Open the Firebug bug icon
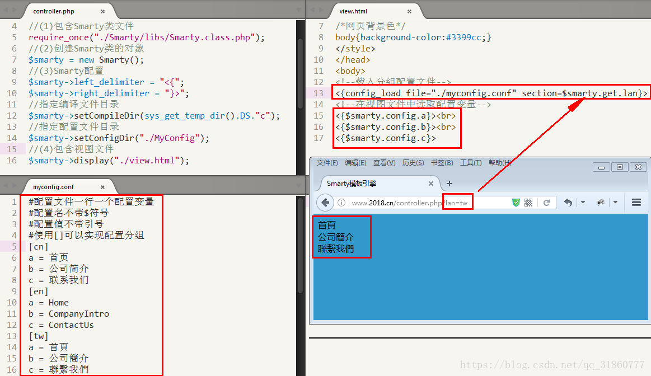Image resolution: width=651 pixels, height=376 pixels. coord(601,203)
